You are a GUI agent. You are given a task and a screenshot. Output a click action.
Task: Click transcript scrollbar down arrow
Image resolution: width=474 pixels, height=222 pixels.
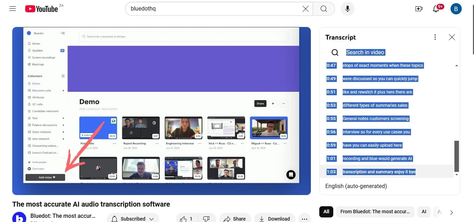pos(456,174)
